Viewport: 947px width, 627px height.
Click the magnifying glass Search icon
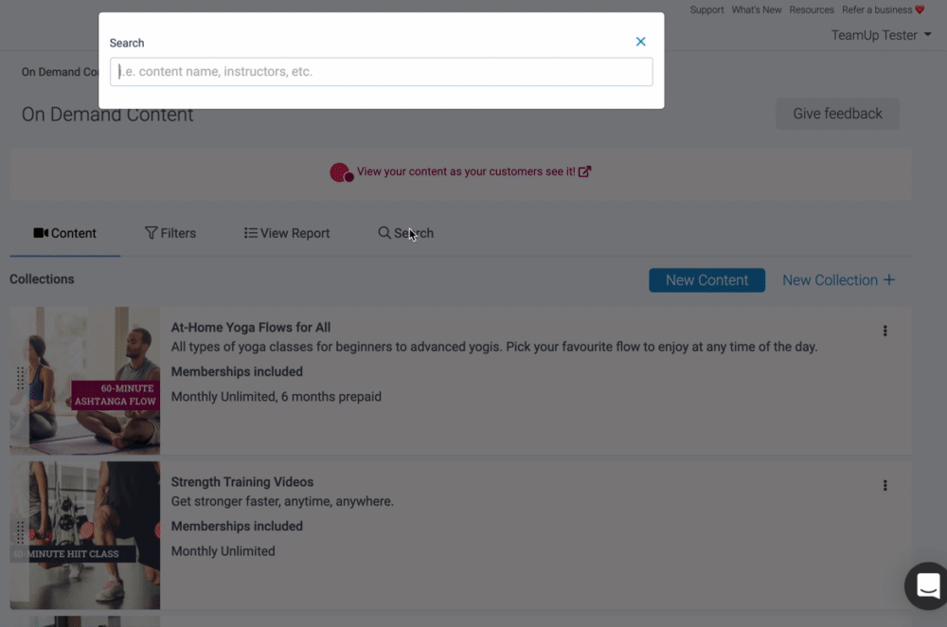coord(384,233)
